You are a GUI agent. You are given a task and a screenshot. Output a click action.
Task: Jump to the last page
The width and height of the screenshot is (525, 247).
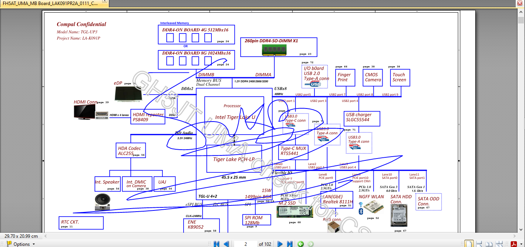290,244
